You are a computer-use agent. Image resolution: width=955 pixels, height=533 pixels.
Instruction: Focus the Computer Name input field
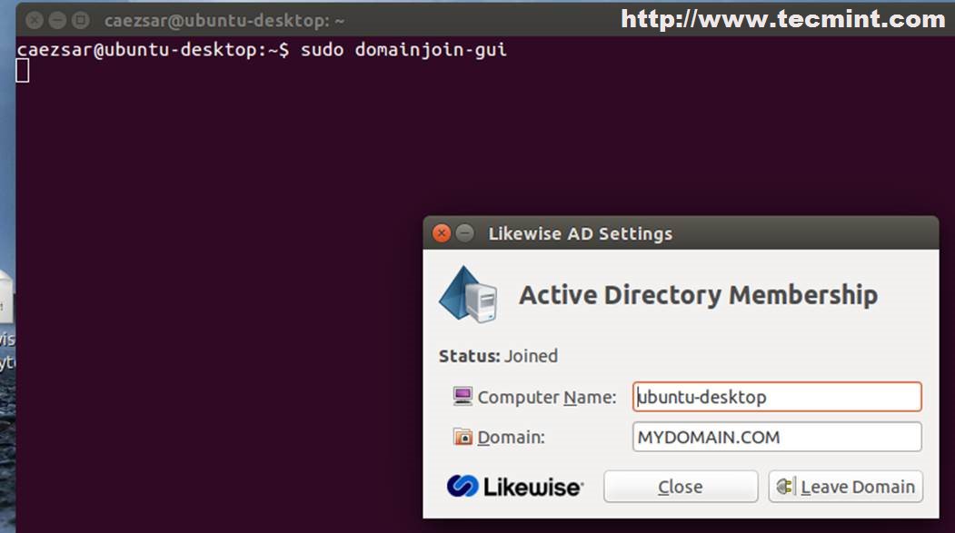point(777,397)
